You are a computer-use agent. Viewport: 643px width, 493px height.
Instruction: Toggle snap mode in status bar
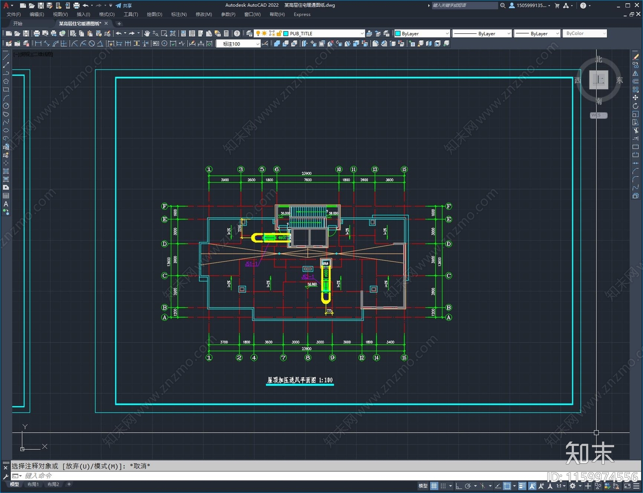click(443, 486)
